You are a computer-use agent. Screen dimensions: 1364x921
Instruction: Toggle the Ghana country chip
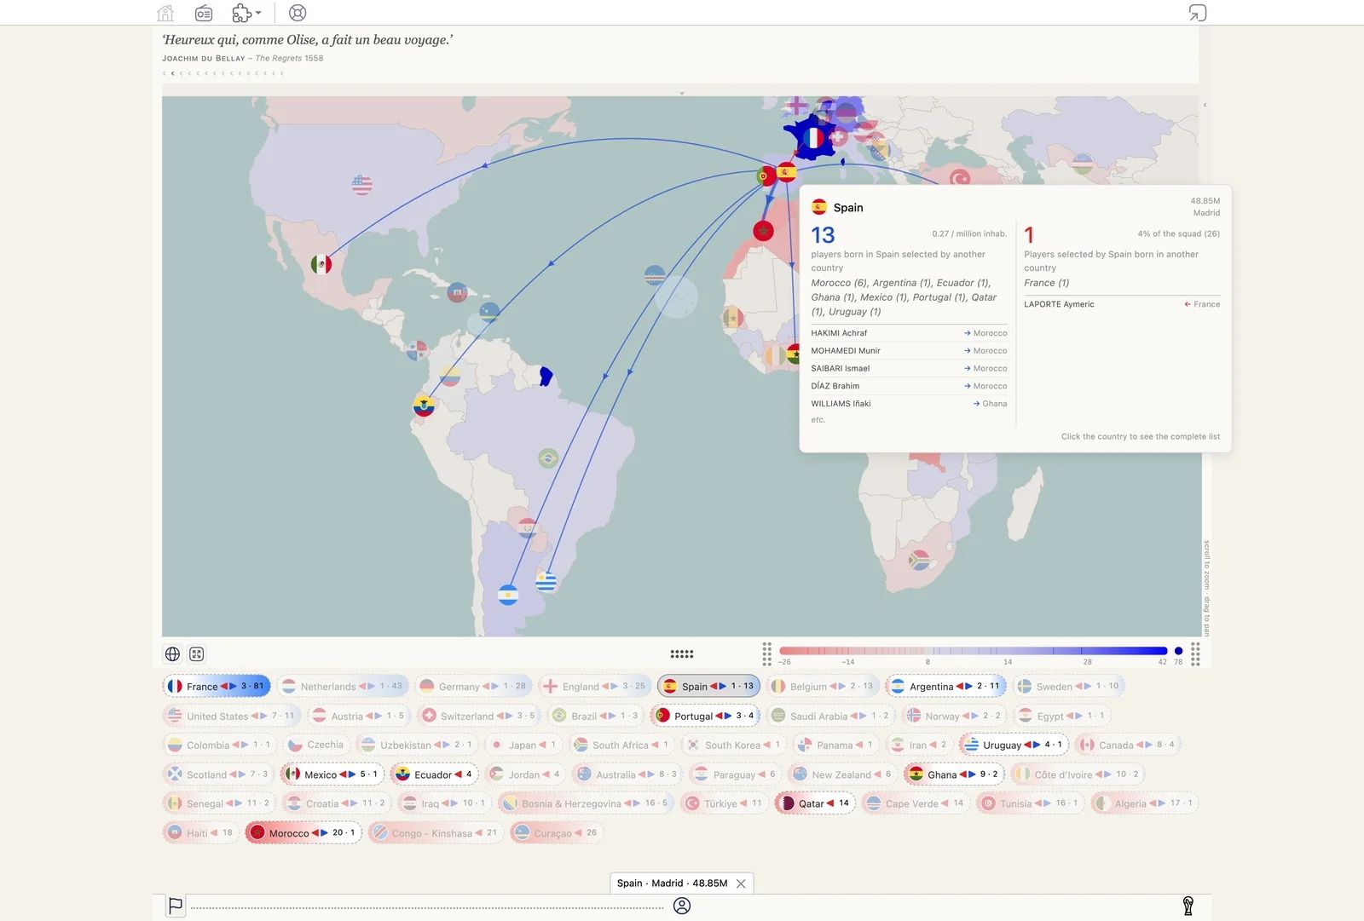(x=954, y=774)
